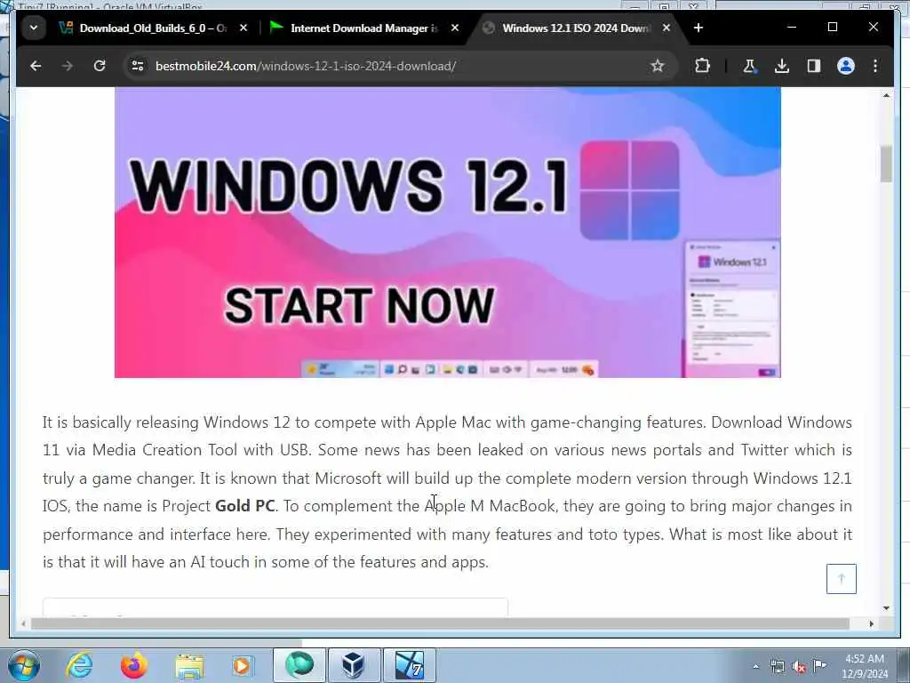Viewport: 910px width, 683px height.
Task: Open the Extensions puzzle icon
Action: coord(702,66)
